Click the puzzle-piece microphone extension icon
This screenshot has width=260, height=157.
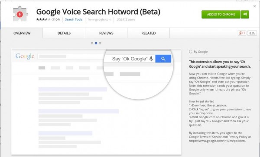pos(20,14)
